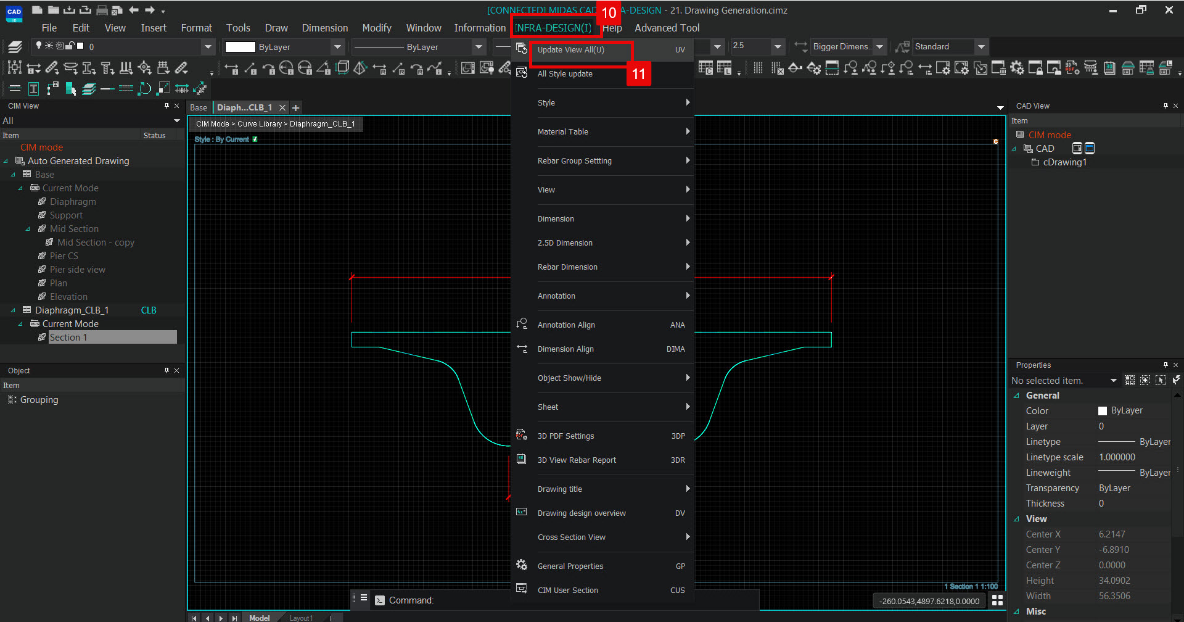
Task: Switch to the Layout1 tab
Action: pos(301,618)
